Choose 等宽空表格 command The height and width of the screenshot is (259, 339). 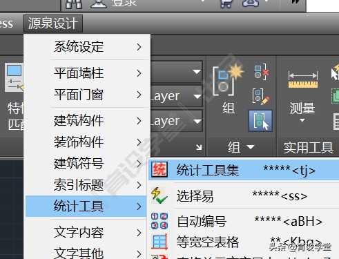[244, 242]
